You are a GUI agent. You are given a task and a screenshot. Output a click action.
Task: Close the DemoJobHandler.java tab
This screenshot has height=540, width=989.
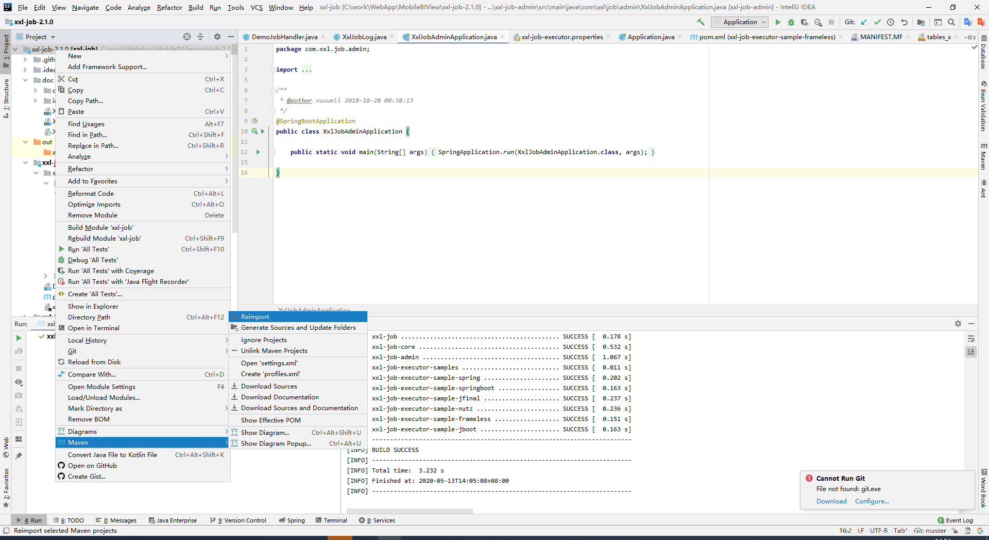coord(323,37)
